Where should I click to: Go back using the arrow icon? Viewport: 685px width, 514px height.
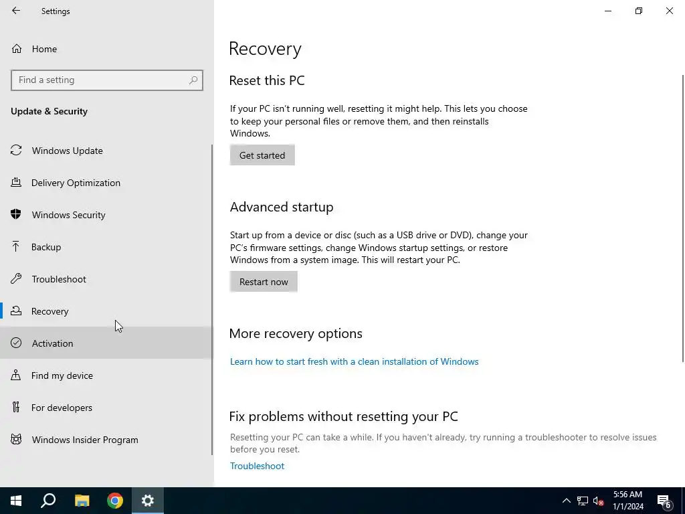(x=16, y=11)
